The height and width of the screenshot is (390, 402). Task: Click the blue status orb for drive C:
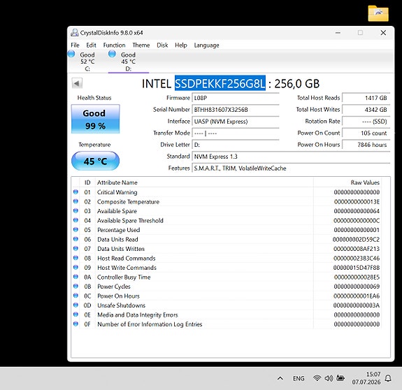click(71, 54)
